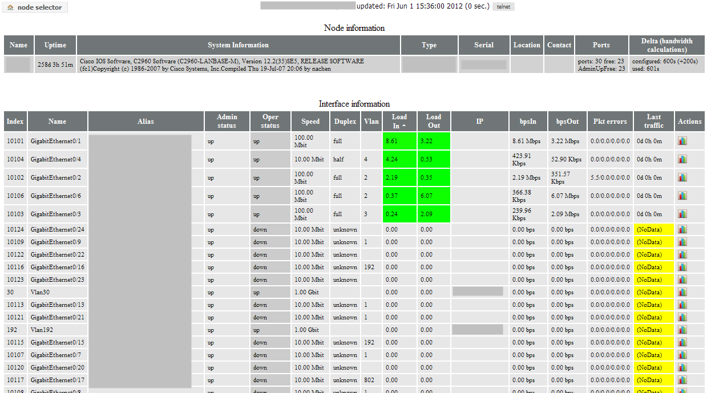
Task: Open graph icon for GigabitEthernet0/4 row
Action: pos(682,159)
